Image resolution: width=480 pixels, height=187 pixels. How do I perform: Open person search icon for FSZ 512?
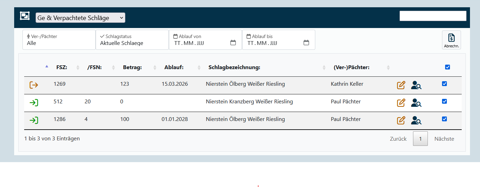coord(416,103)
